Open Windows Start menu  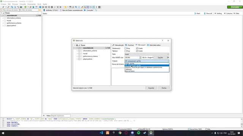pos(3,133)
